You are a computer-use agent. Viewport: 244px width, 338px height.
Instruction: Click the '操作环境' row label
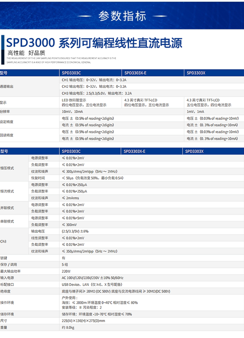point(7,303)
